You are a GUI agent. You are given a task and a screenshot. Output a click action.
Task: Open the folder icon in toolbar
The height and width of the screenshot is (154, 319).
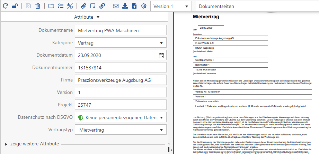coord(51,6)
